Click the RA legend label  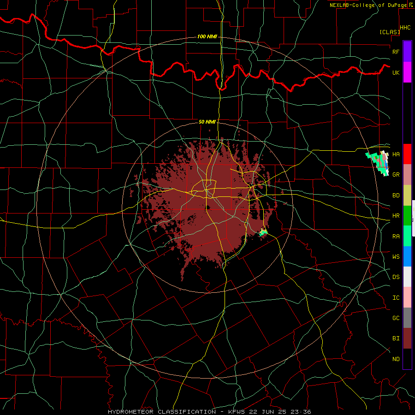tap(396, 237)
